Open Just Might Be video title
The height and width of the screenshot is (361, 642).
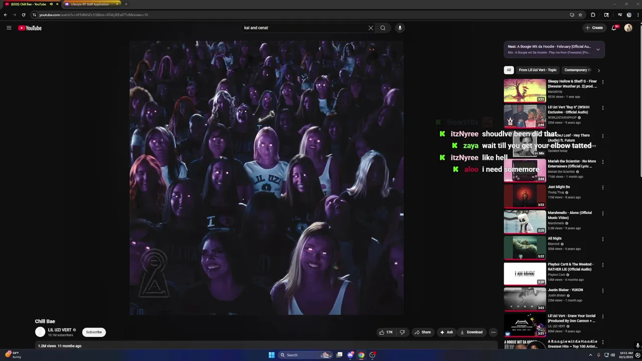click(559, 187)
